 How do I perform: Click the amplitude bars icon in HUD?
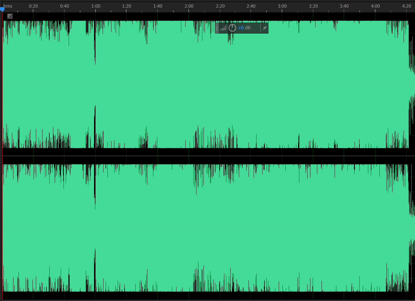point(223,28)
